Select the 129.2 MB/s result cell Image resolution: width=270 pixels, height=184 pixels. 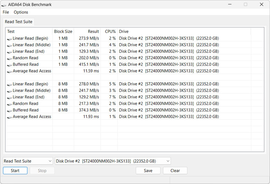[x=89, y=97]
